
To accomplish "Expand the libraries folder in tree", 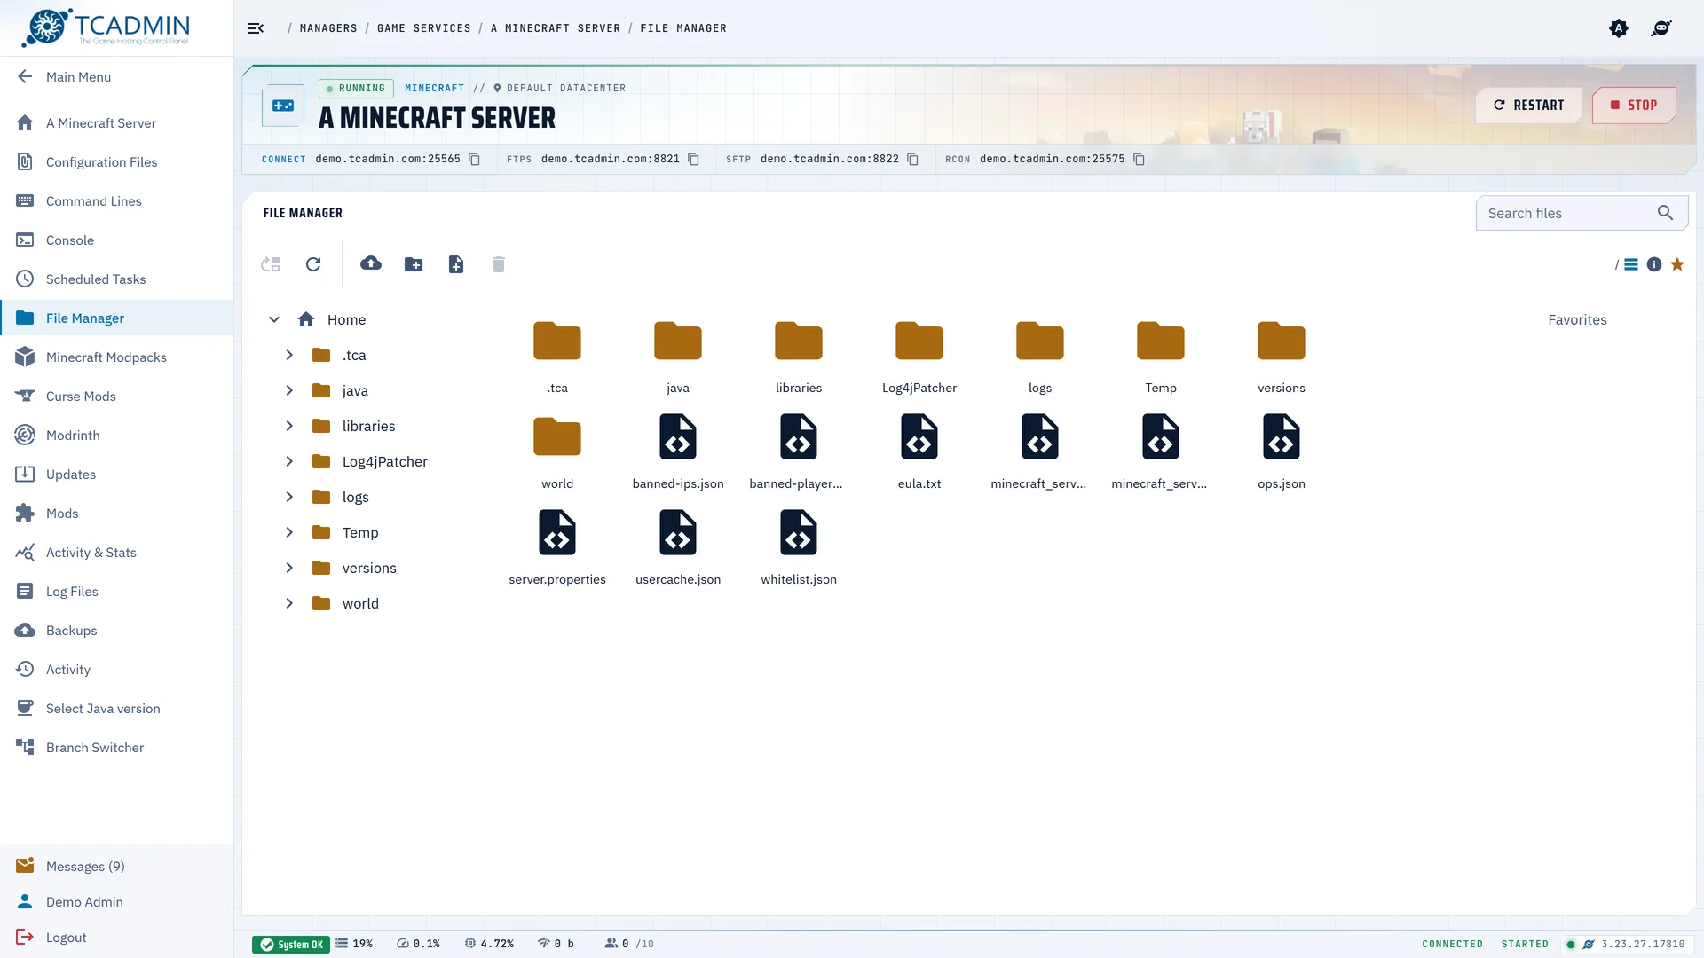I will (x=289, y=426).
